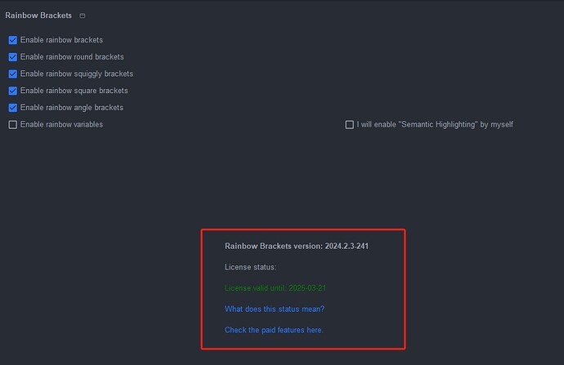Check I will enable Semantic Highlighting myself
Screen dimensions: 564x365
[x=349, y=124]
